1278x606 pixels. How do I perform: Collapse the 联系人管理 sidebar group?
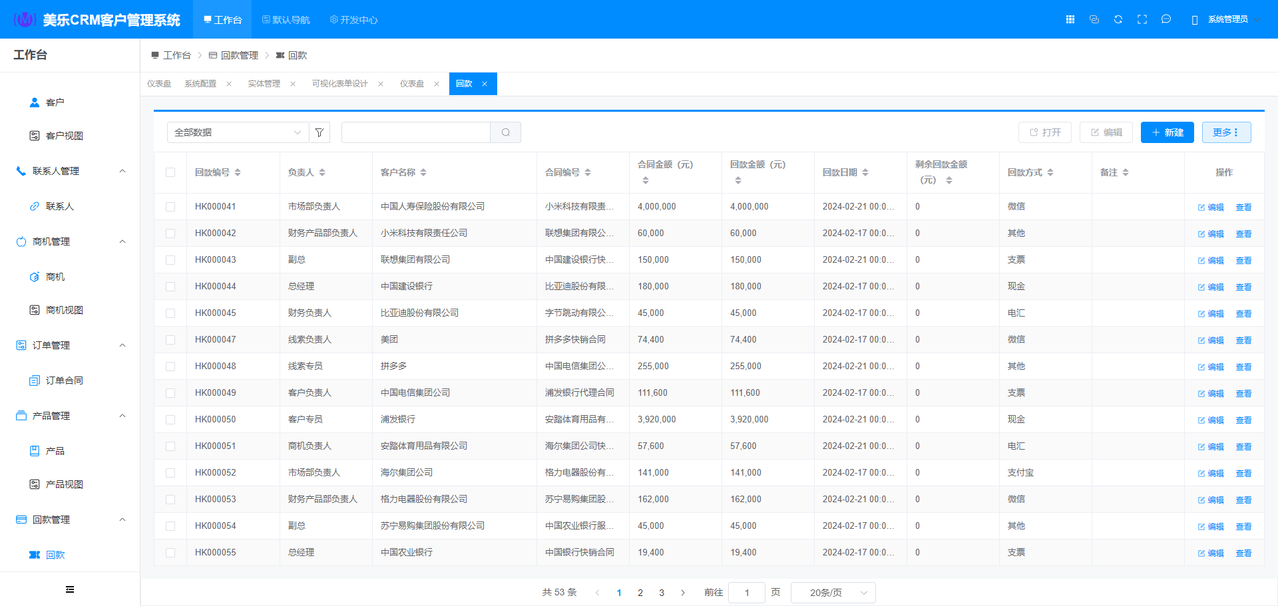tap(122, 171)
